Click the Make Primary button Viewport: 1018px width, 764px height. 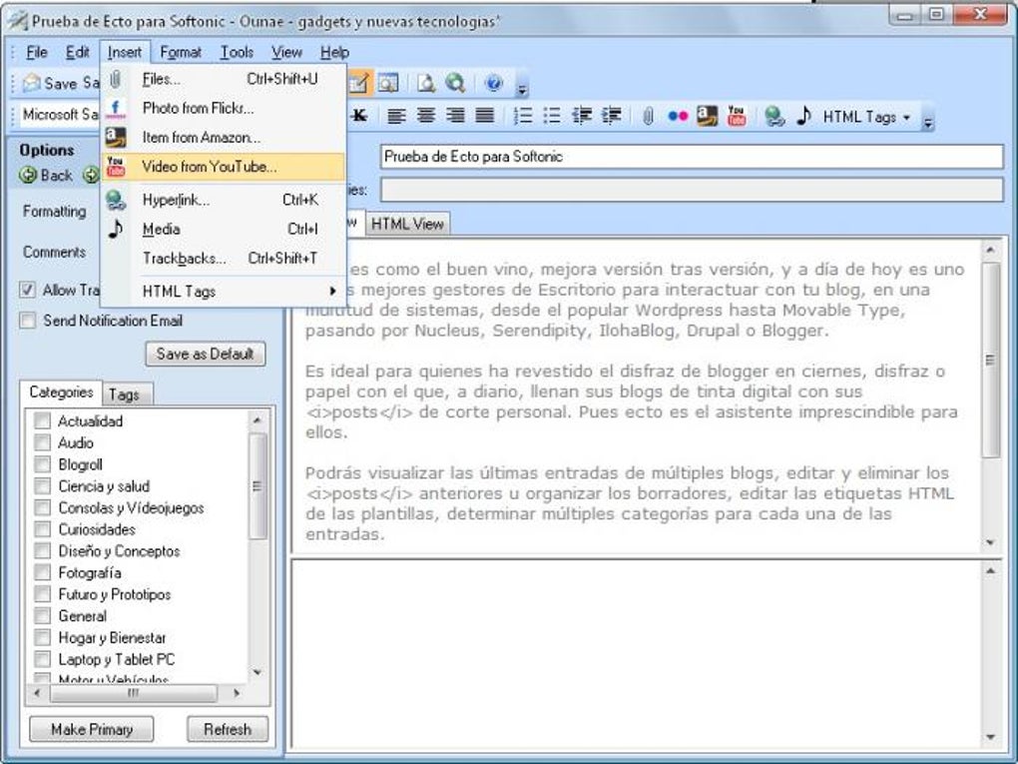tap(92, 730)
